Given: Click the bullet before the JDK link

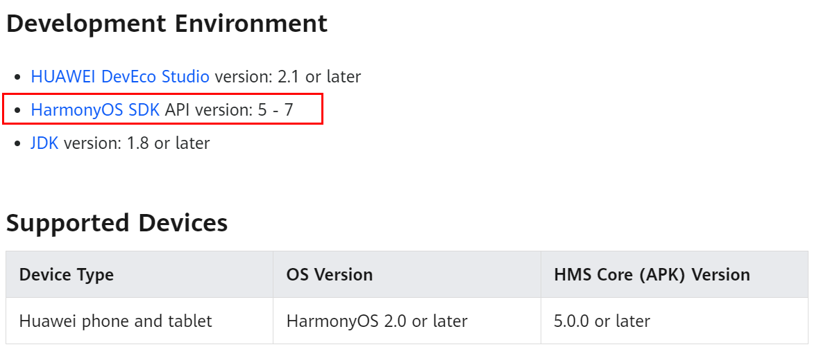Looking at the screenshot, I should coord(17,144).
